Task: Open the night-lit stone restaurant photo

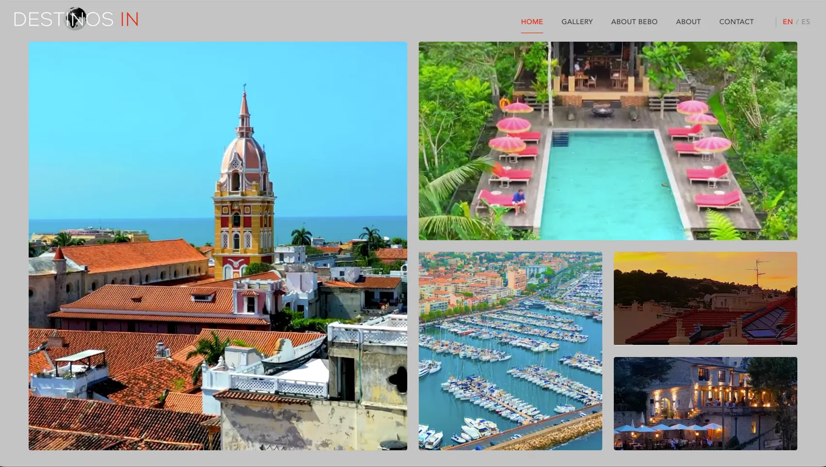Action: (x=705, y=403)
